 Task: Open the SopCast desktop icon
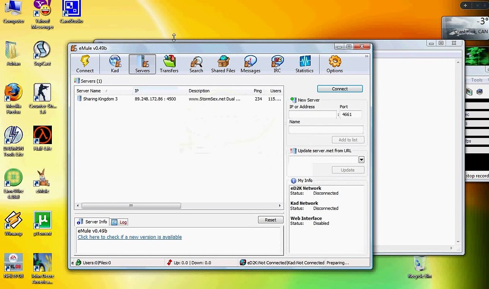tap(42, 53)
